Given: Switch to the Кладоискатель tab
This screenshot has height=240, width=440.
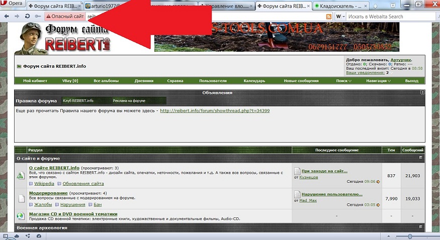Looking at the screenshot, I should pyautogui.click(x=340, y=6).
